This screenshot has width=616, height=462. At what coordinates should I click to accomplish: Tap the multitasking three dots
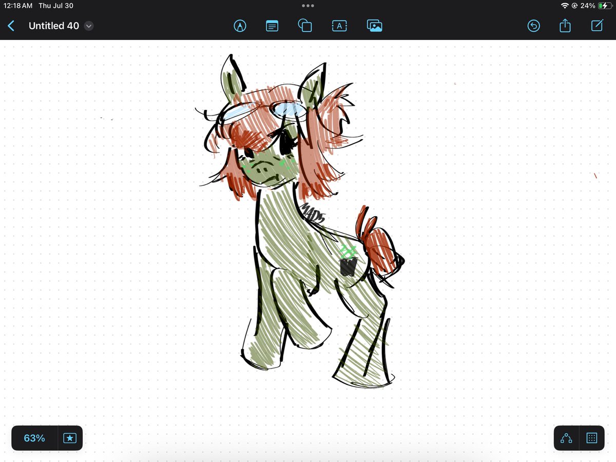tap(308, 6)
